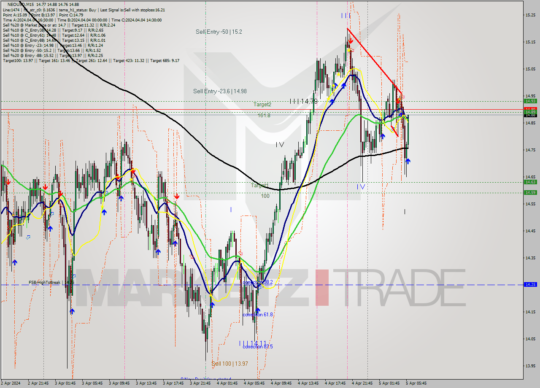Viewport: 540px width, 388px height.
Task: Select the red descending trendline
Action: (374, 62)
